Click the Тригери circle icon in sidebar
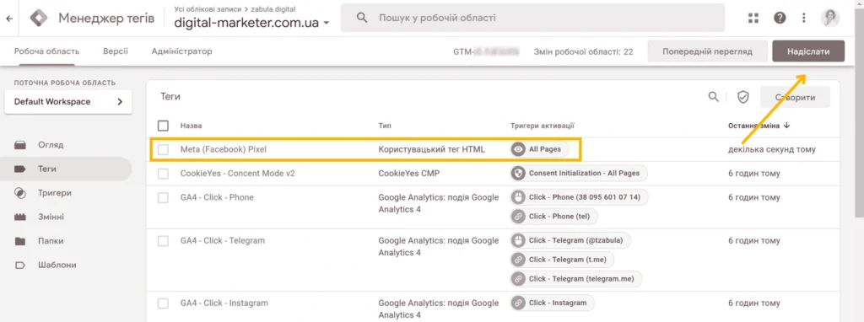The width and height of the screenshot is (864, 322). pyautogui.click(x=20, y=193)
